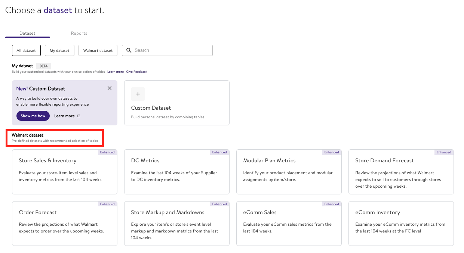Open the Store Sales & Inventory dataset
This screenshot has height=253, width=464.
[65, 172]
